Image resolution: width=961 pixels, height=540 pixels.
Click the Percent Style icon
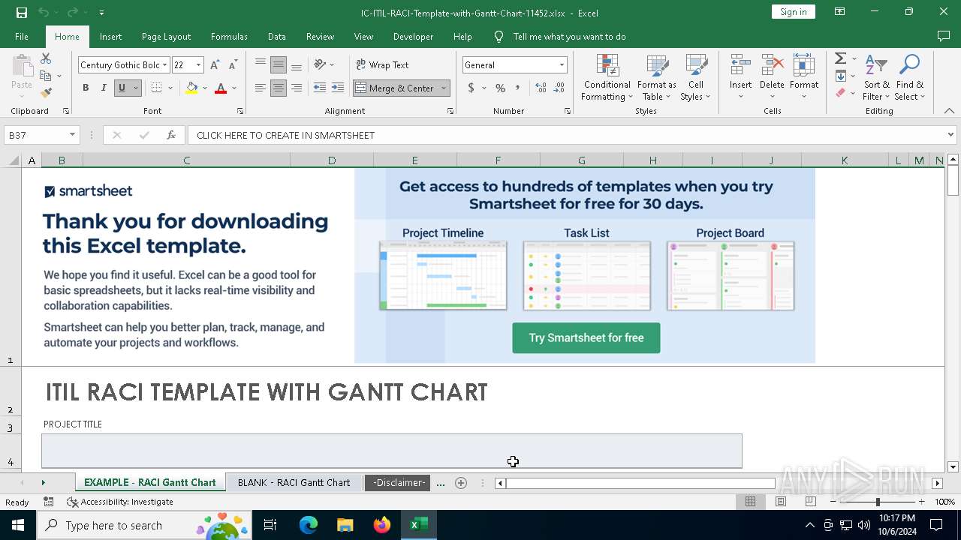tap(500, 88)
